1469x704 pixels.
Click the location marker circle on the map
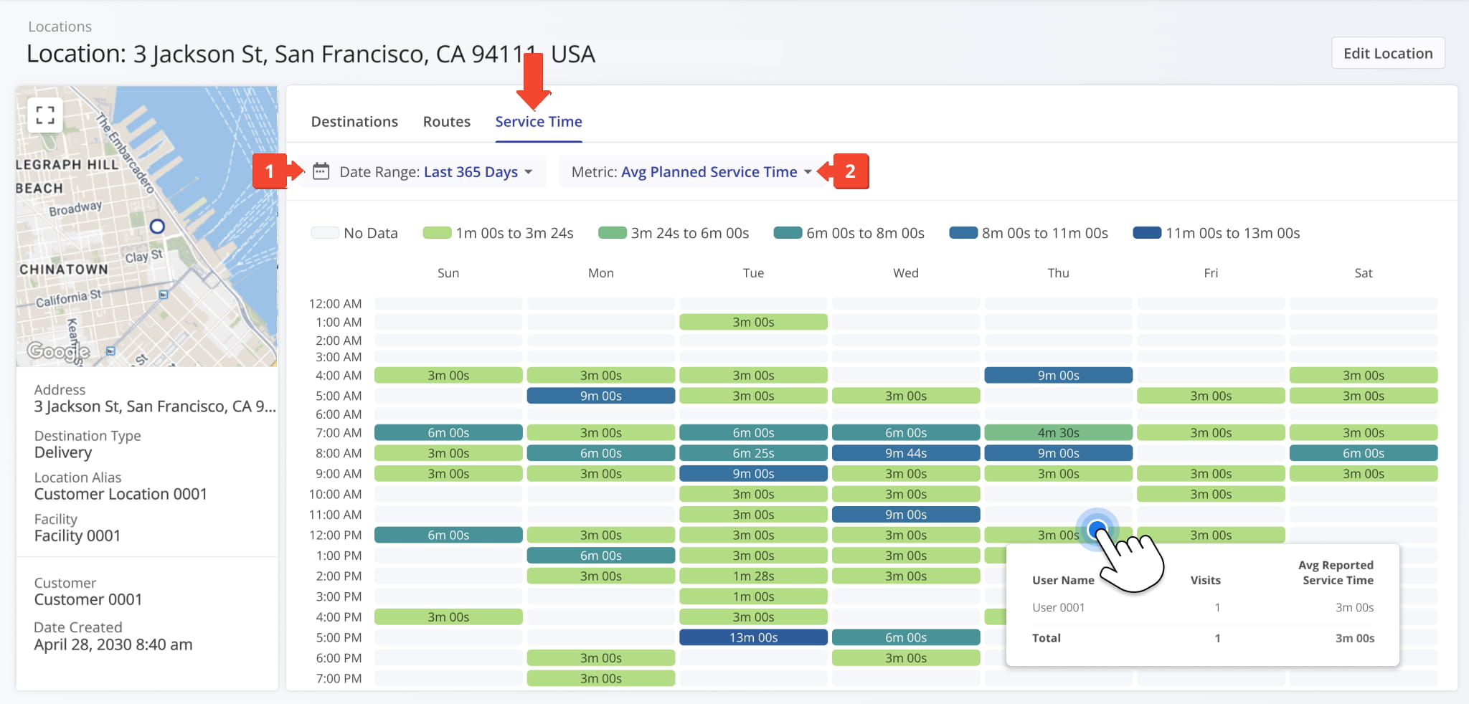(x=157, y=227)
